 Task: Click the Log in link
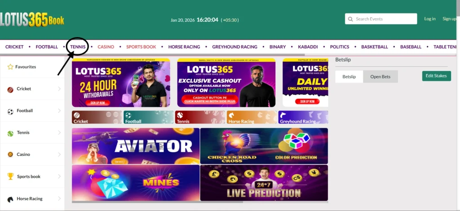[x=430, y=19]
